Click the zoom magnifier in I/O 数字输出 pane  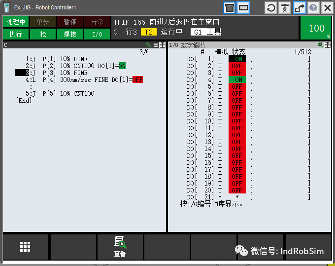click(321, 45)
